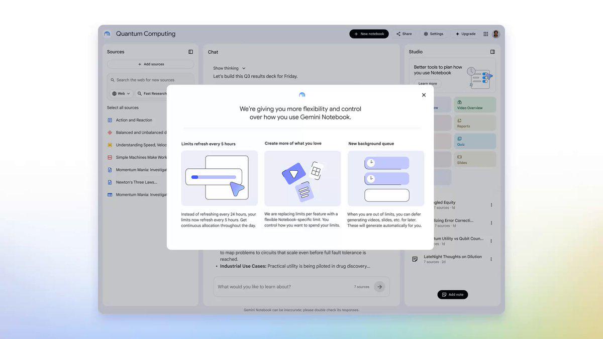Close the flexibility and control dialog
This screenshot has height=339, width=603.
424,95
